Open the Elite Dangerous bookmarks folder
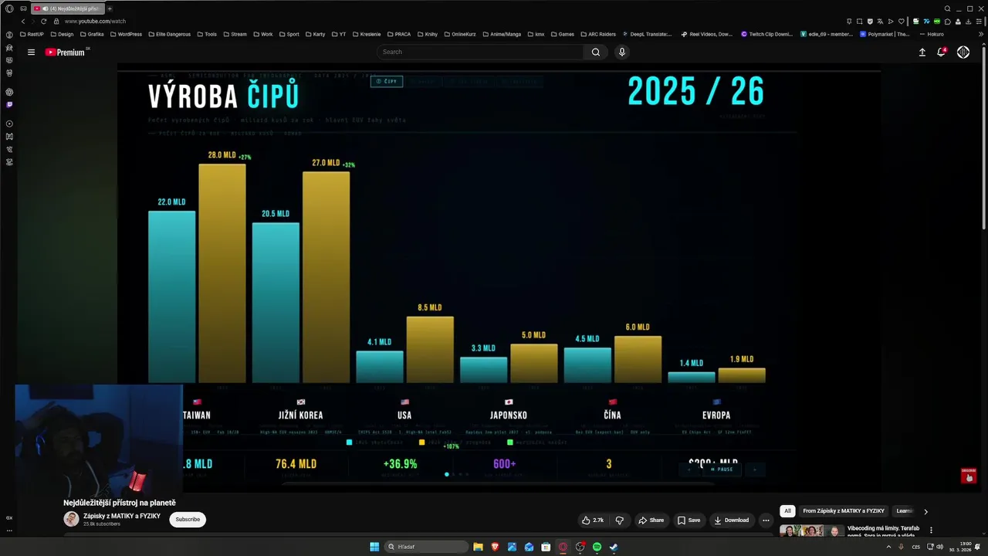This screenshot has height=556, width=988. click(170, 34)
